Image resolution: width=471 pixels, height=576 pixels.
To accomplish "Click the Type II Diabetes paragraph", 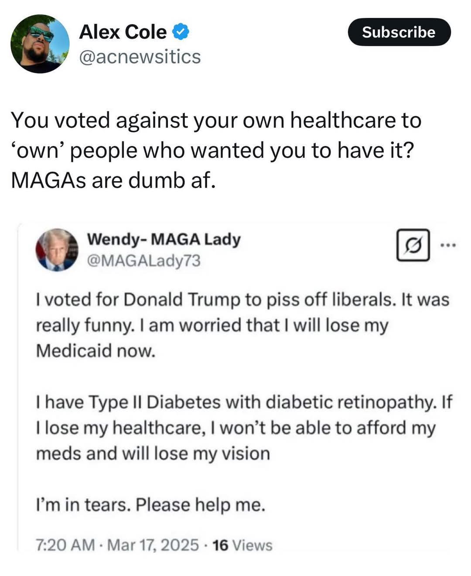I will tap(244, 428).
